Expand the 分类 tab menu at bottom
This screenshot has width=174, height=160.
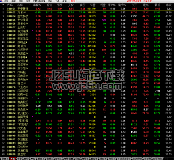coord(4,159)
